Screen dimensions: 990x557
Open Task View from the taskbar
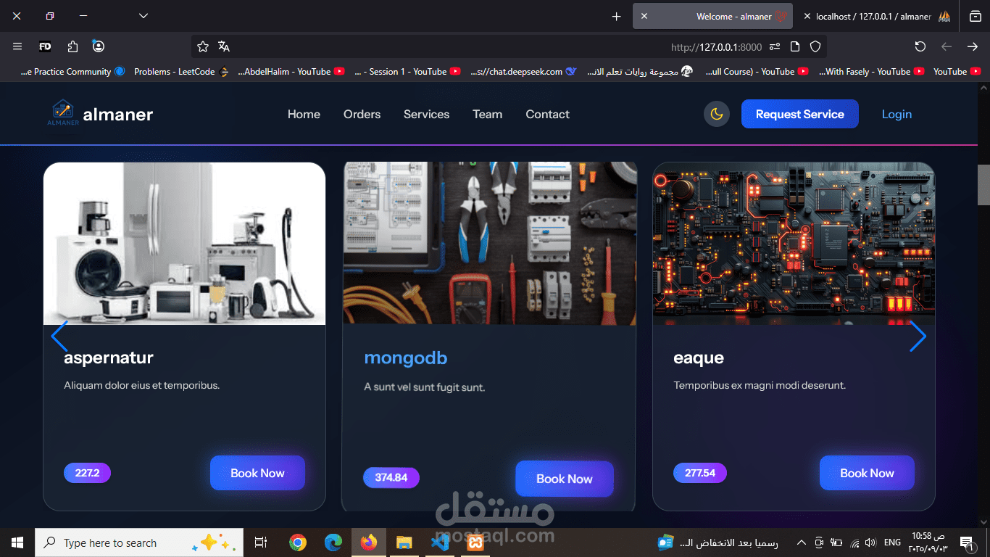click(261, 542)
